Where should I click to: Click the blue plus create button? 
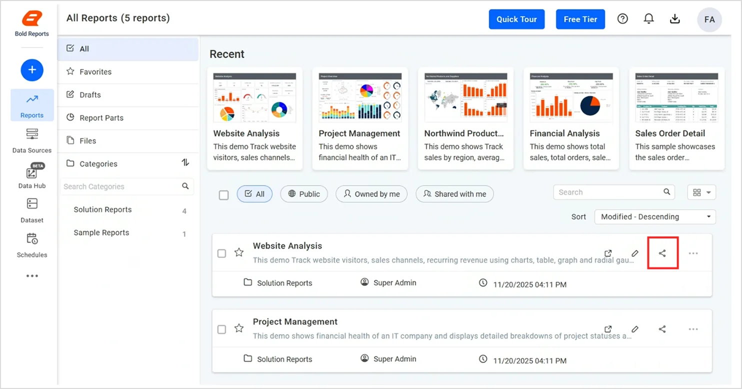coord(32,70)
